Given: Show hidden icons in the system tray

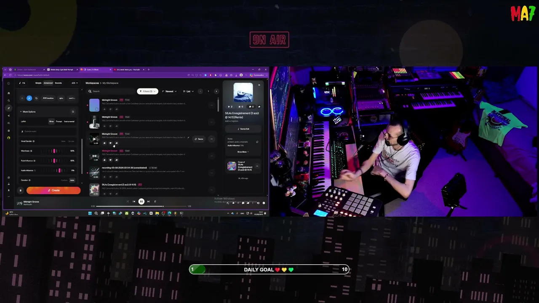Looking at the screenshot, I should tap(228, 213).
